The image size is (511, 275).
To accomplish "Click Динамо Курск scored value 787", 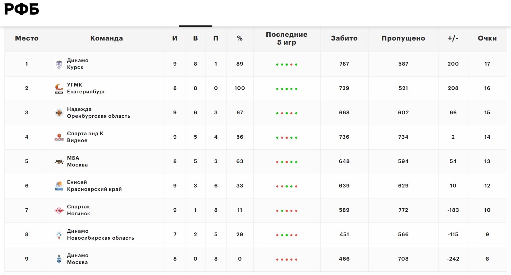I will (x=344, y=64).
